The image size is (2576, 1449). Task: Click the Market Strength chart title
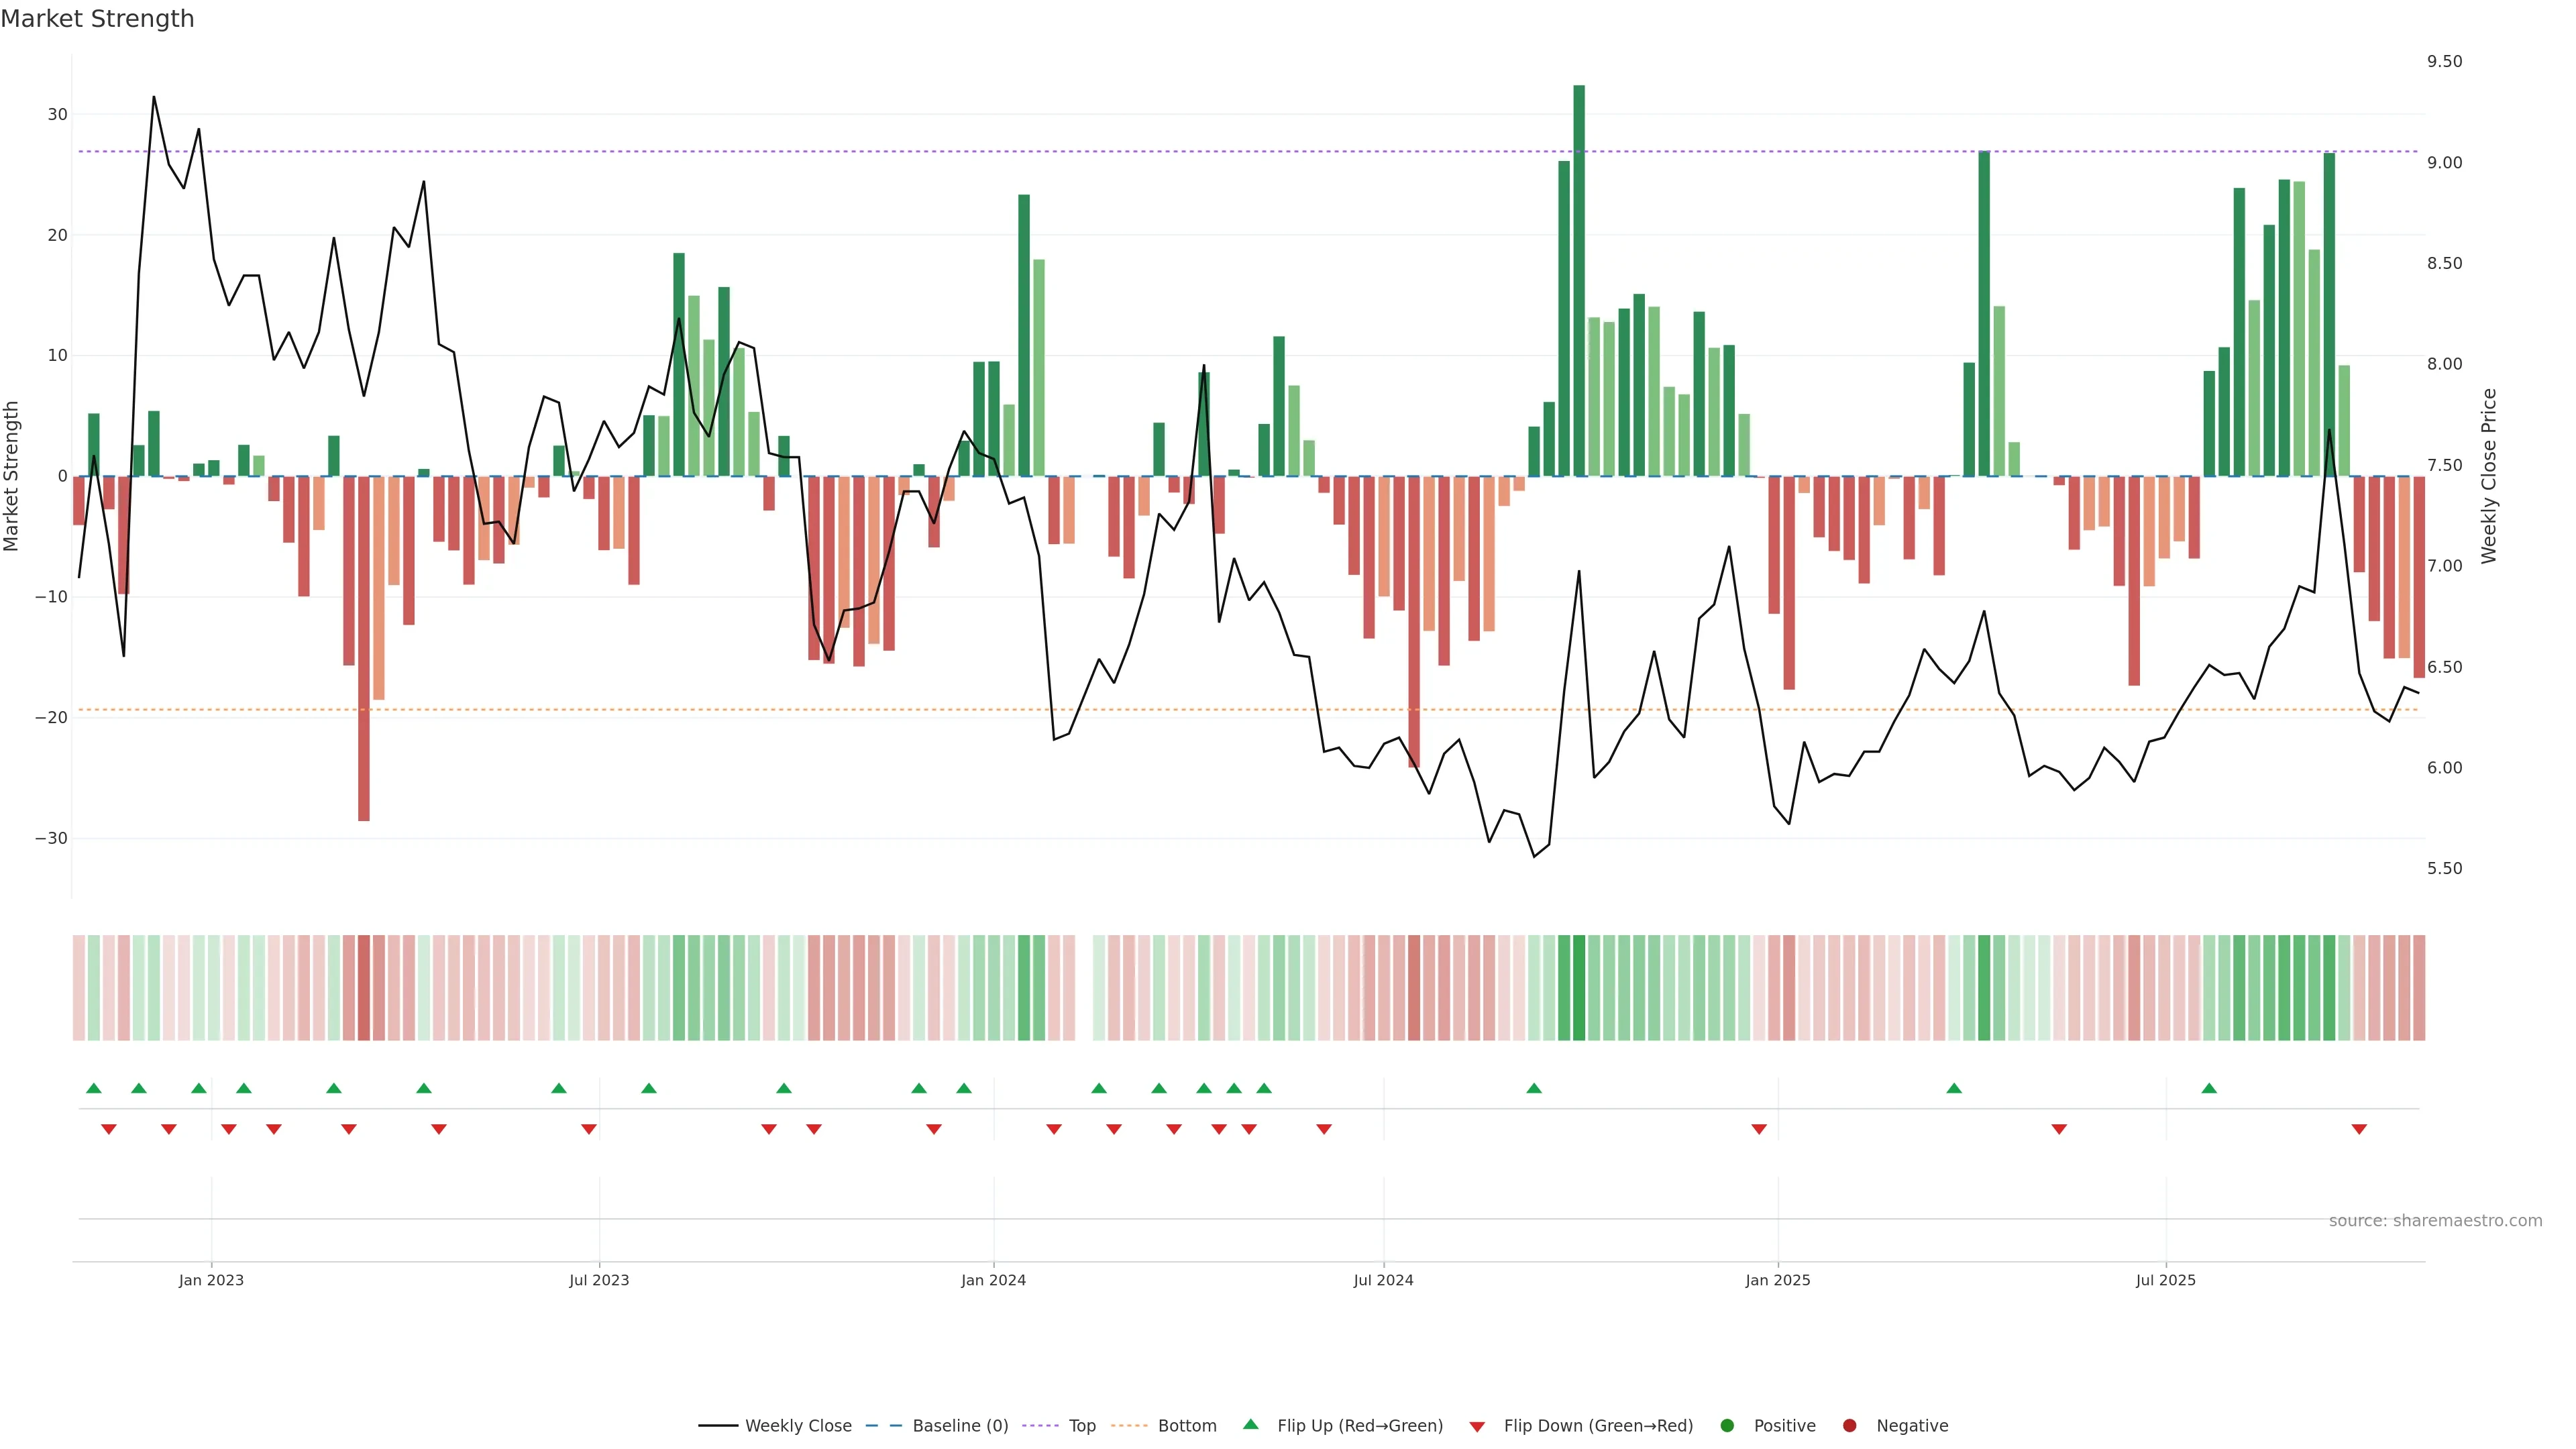[x=98, y=19]
